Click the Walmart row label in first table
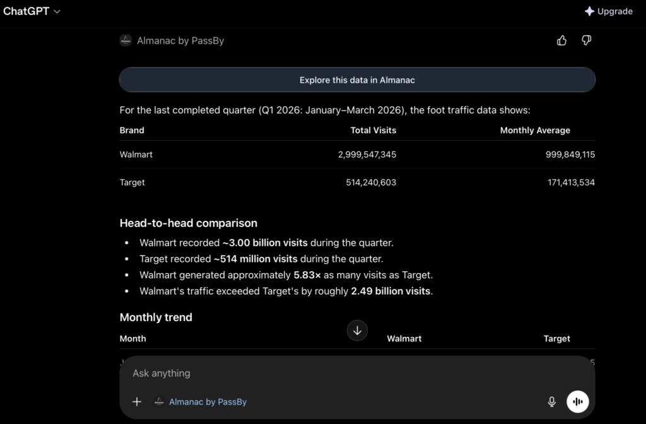The image size is (646, 424). point(136,155)
